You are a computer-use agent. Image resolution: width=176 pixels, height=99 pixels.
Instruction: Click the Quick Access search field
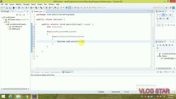click(x=158, y=8)
